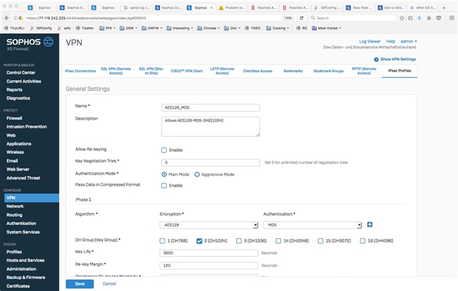
Task: Switch to the CISCO VPN Client tab
Action: tap(187, 71)
